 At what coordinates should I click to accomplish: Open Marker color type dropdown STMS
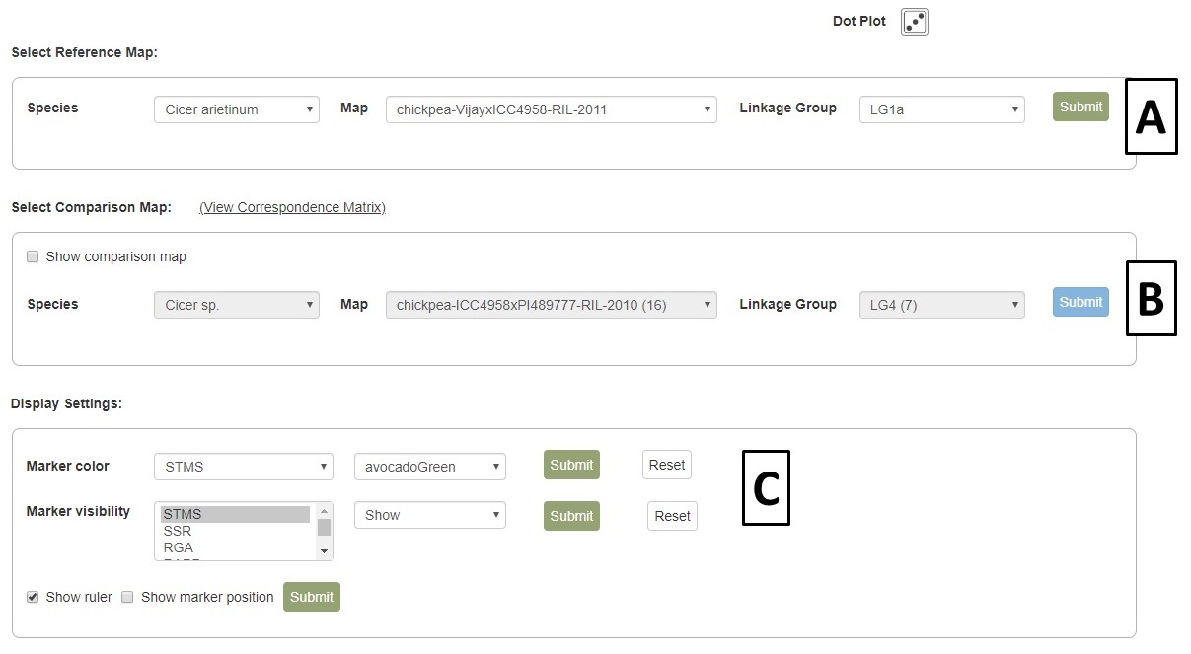click(244, 467)
